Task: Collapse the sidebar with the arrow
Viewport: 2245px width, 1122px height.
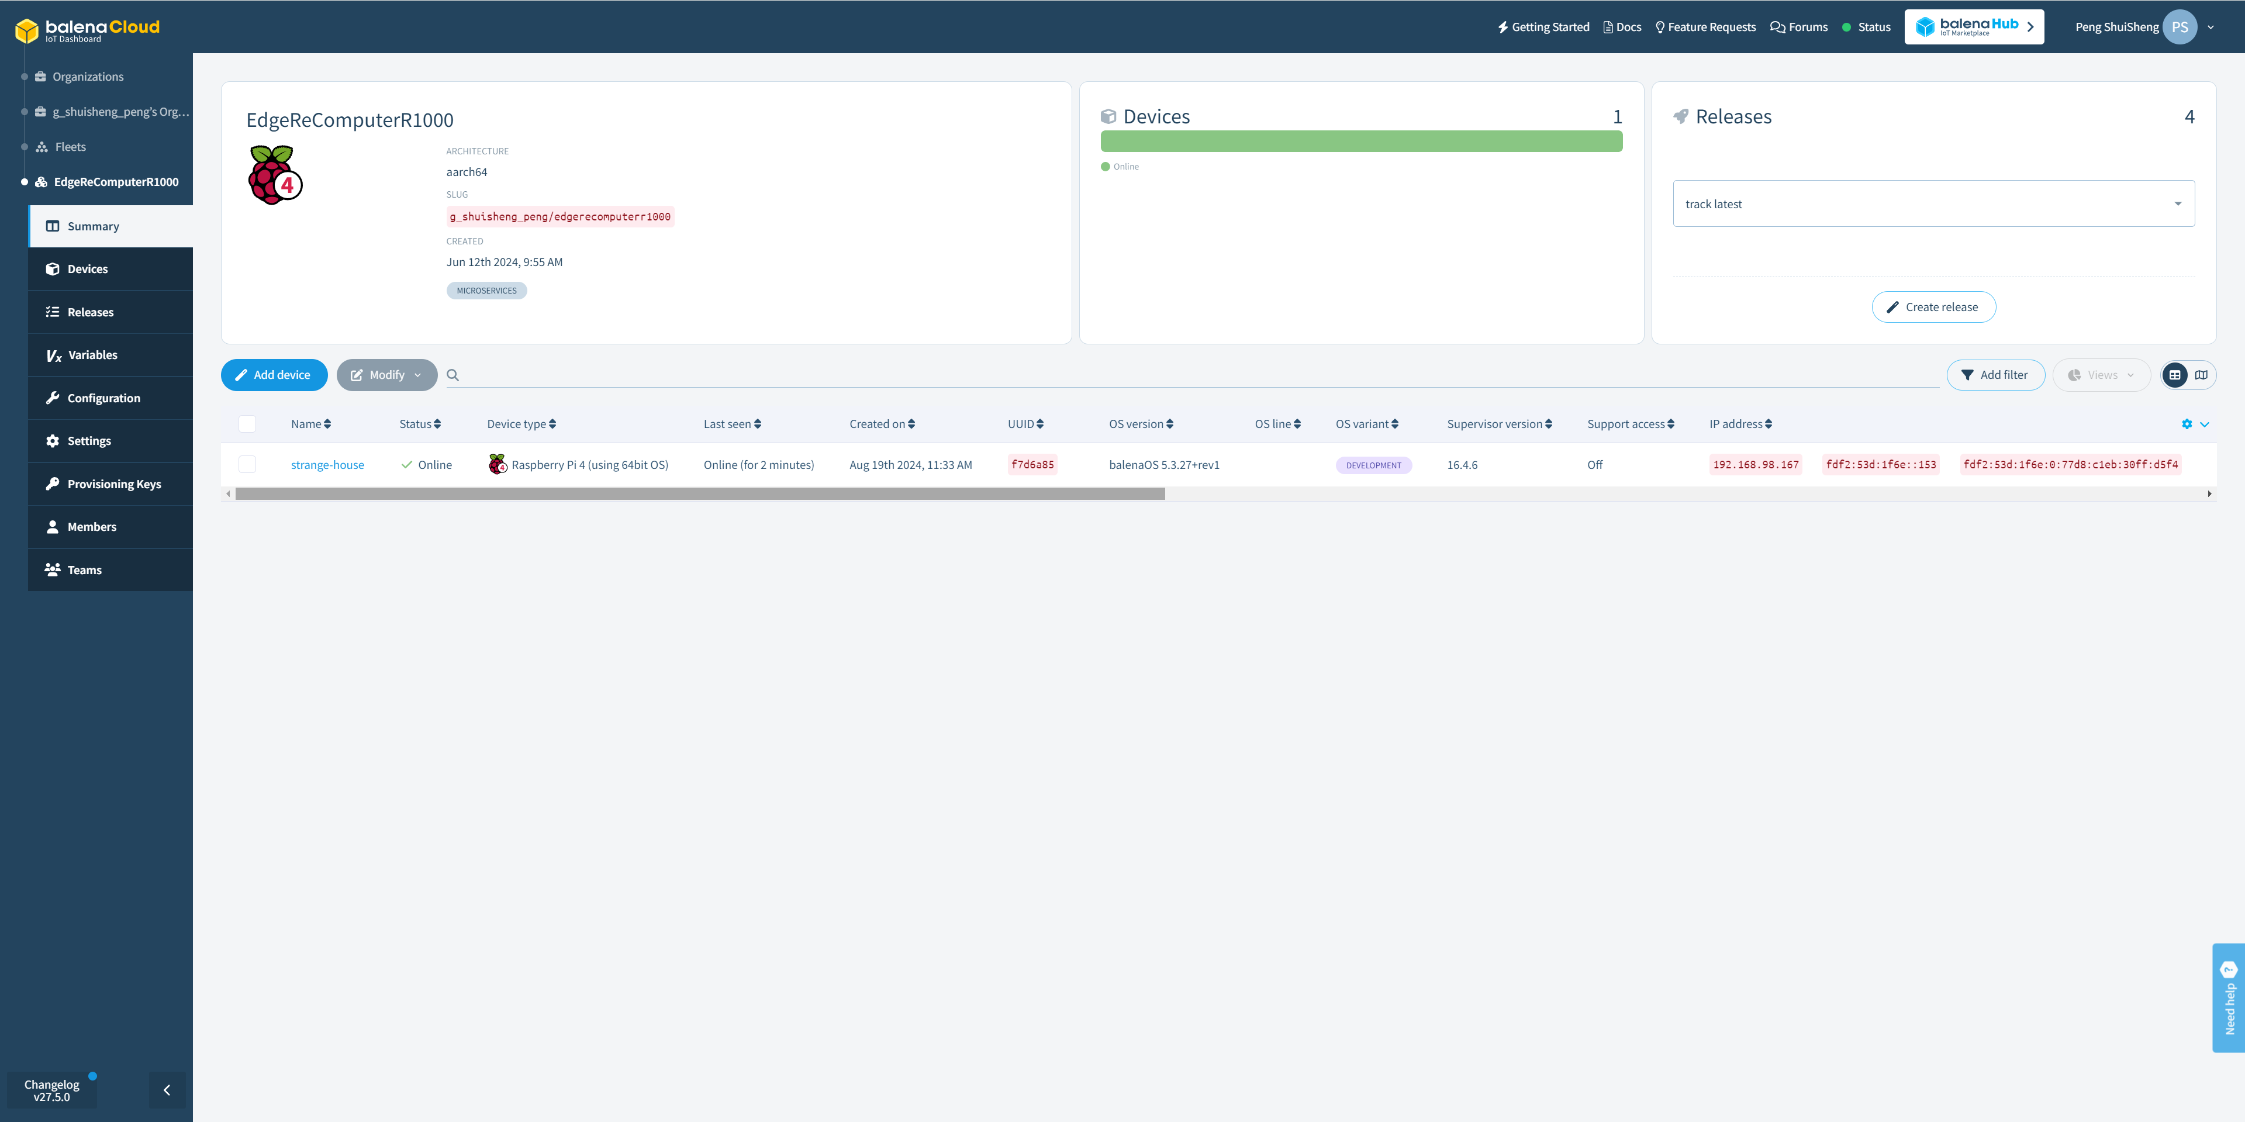Action: coord(167,1090)
